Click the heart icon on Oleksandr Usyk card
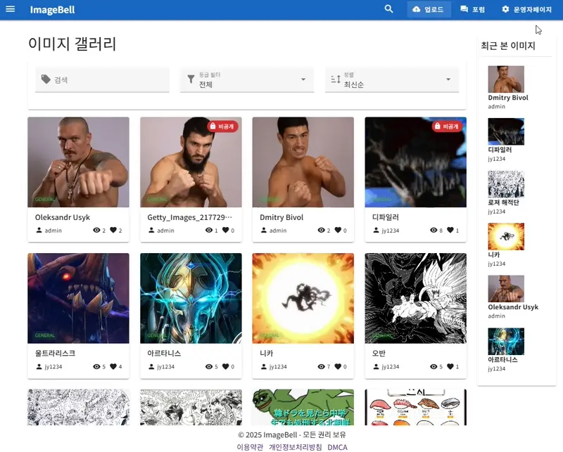This screenshot has height=452, width=563. click(x=113, y=231)
